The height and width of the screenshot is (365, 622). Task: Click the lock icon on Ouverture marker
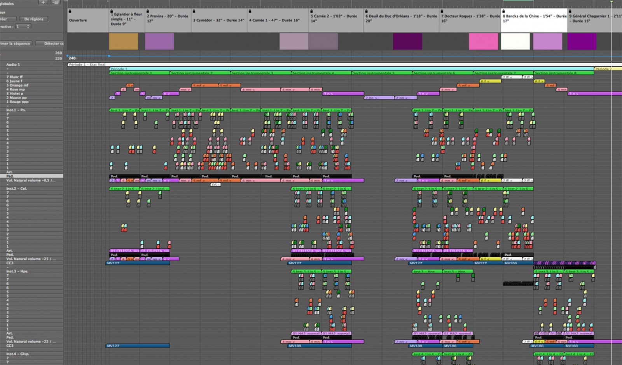(70, 11)
